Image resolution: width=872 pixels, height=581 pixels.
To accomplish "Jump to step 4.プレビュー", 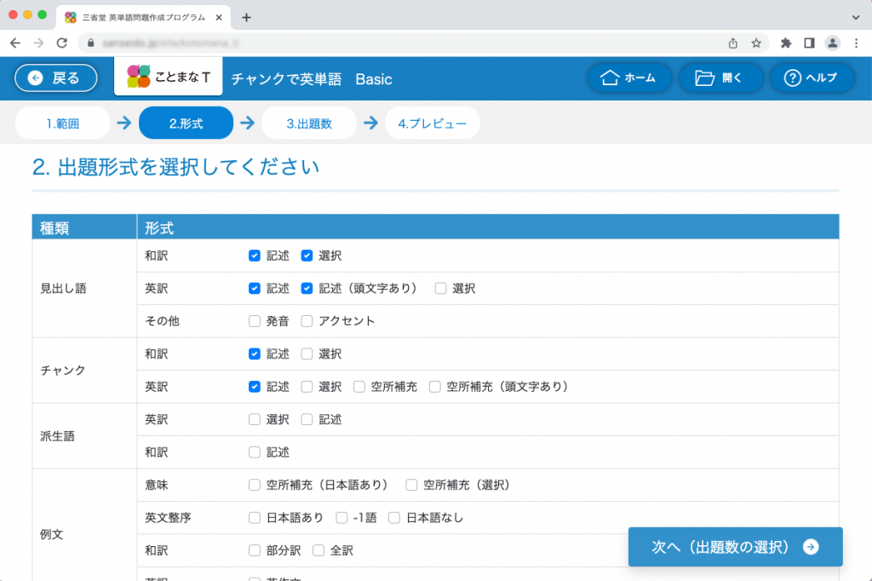I will pos(432,123).
